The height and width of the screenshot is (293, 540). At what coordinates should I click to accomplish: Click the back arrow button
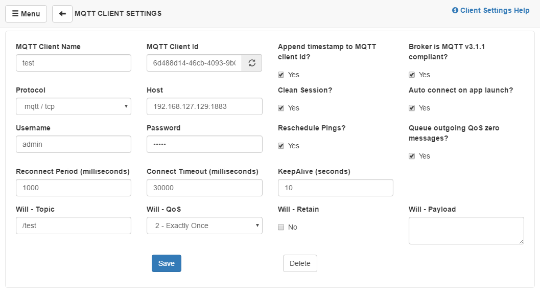62,14
